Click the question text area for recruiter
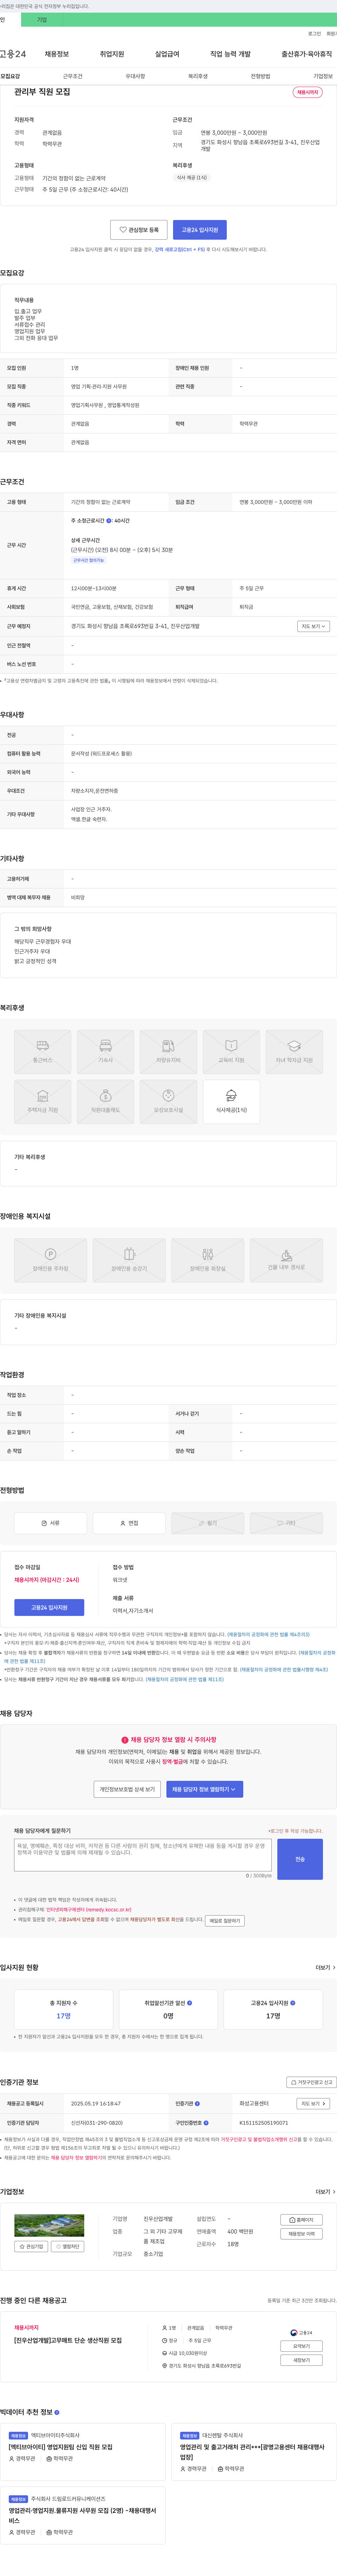 pos(143,1855)
